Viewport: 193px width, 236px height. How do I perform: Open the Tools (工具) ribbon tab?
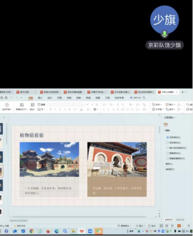108,98
